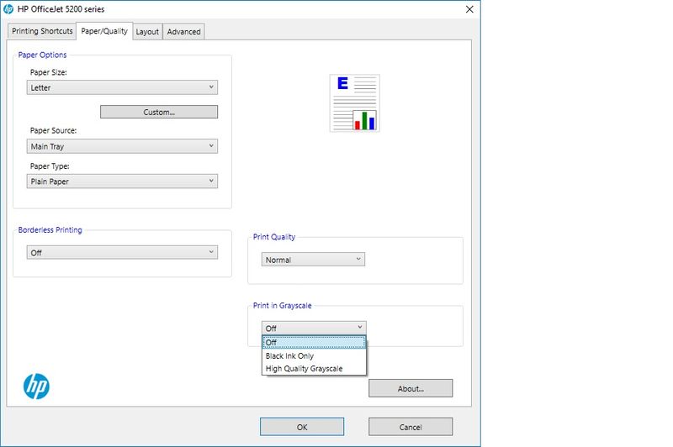Confirm settings with the OK button
Viewport: 673px width, 447px height.
pyautogui.click(x=302, y=427)
